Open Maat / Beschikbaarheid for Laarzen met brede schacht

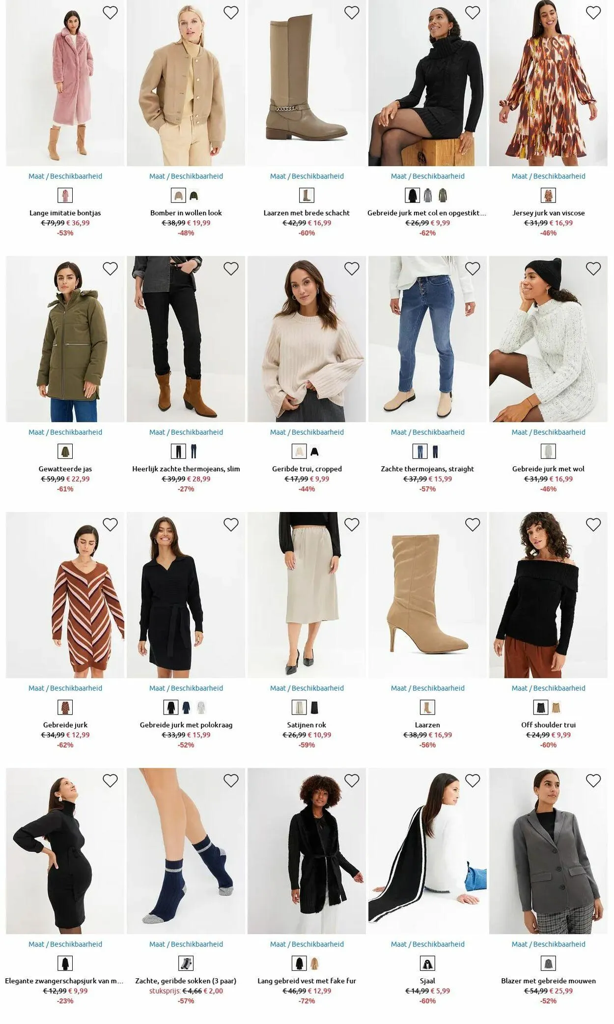click(x=307, y=176)
